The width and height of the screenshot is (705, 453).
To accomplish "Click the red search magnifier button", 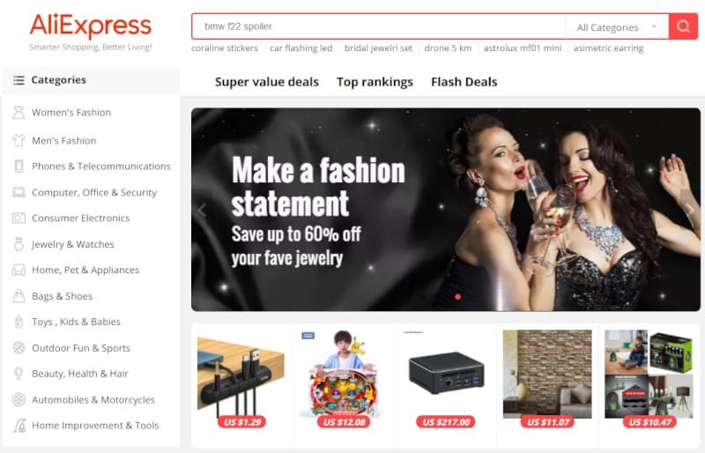I will click(x=683, y=26).
